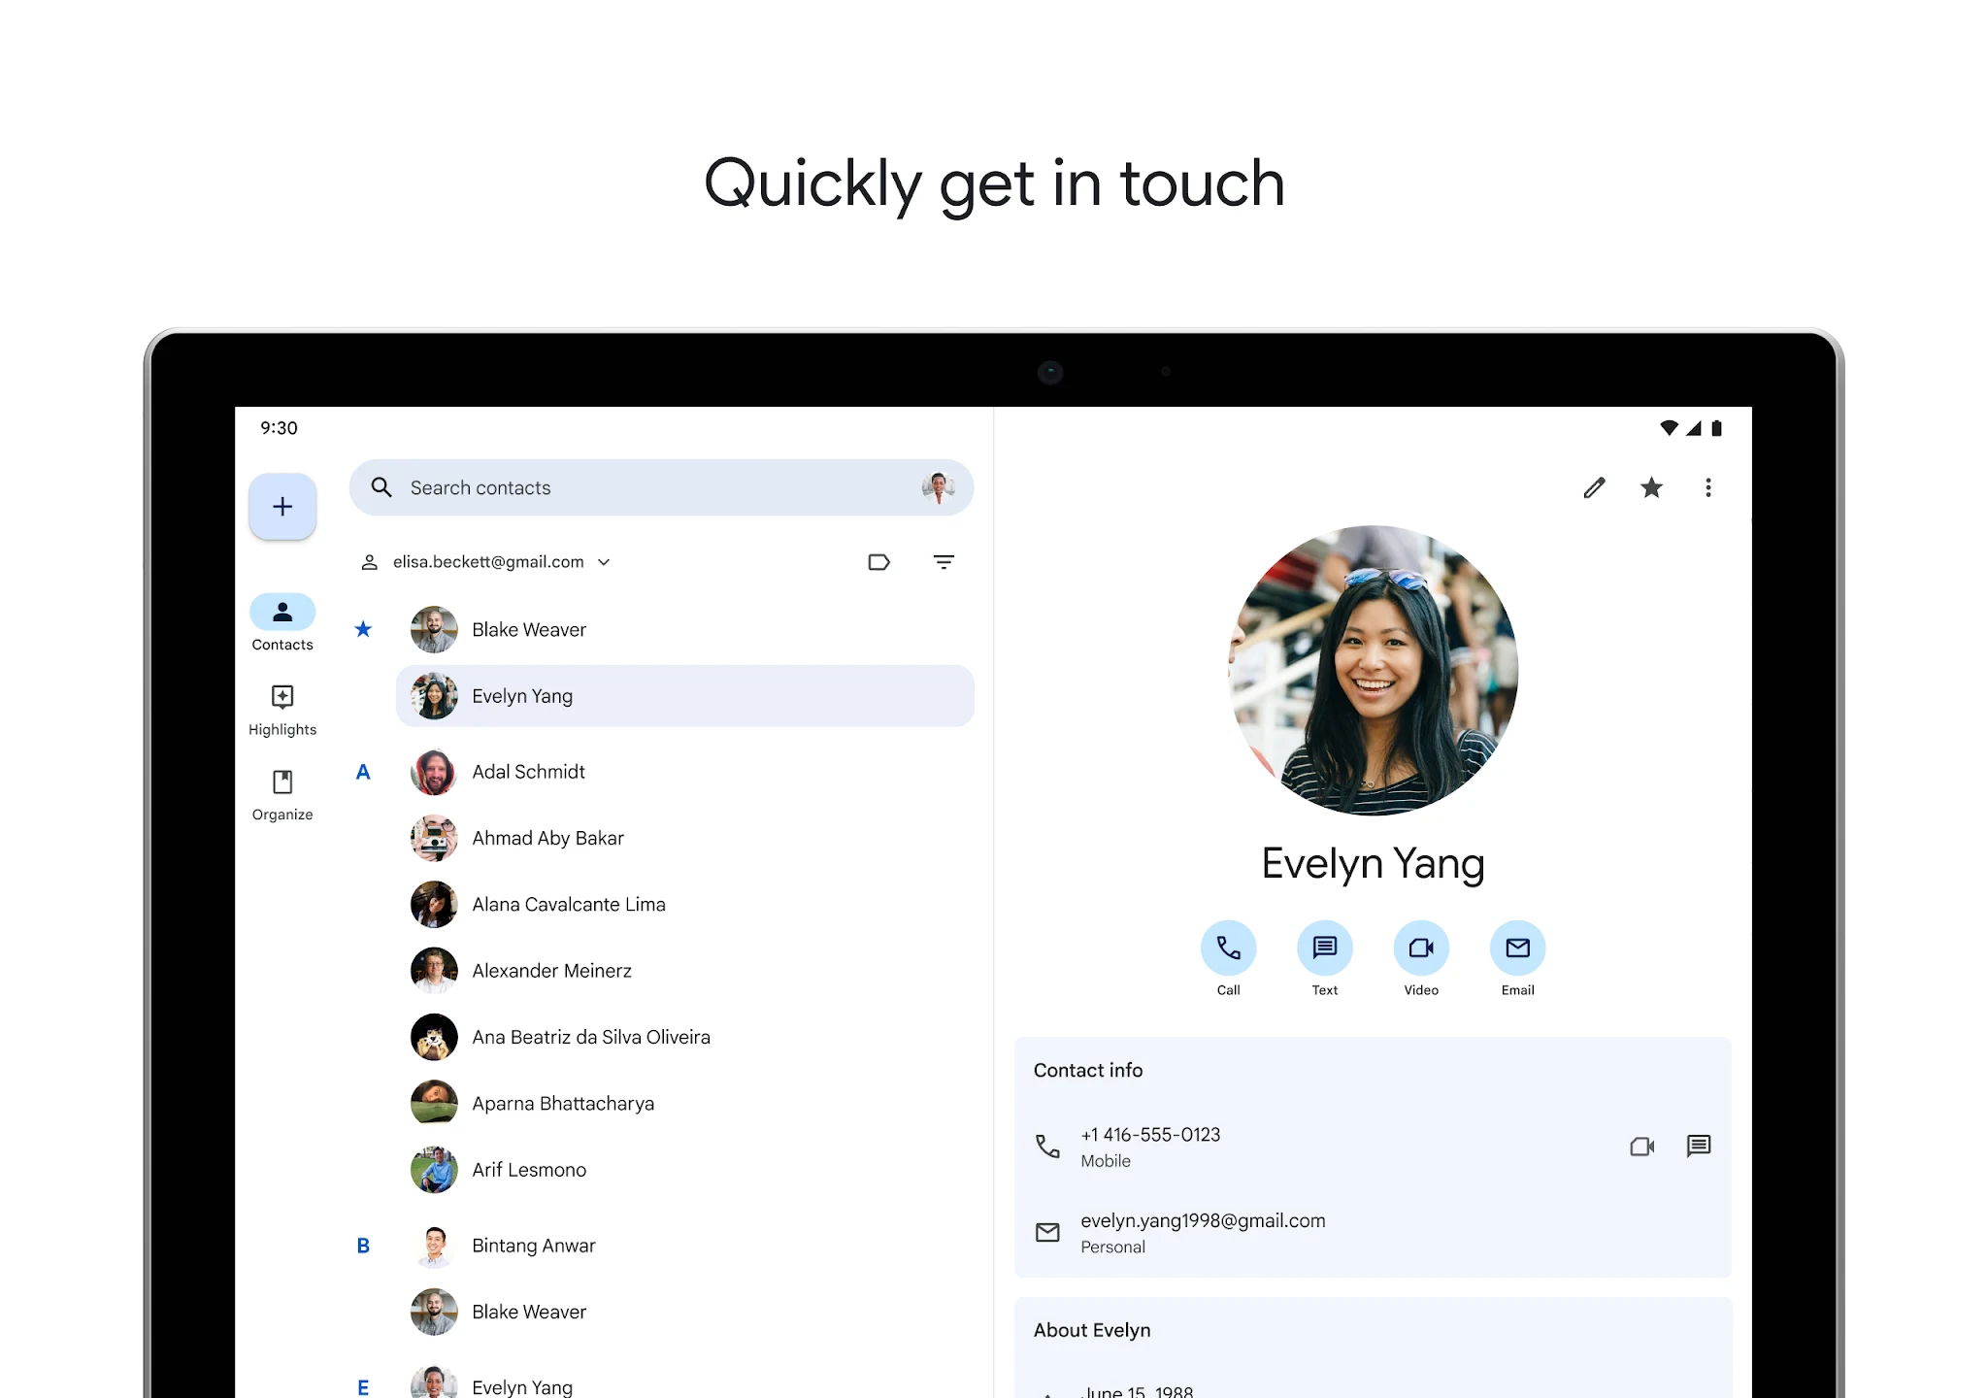
Task: Open the Organize navigation tab
Action: tap(282, 795)
